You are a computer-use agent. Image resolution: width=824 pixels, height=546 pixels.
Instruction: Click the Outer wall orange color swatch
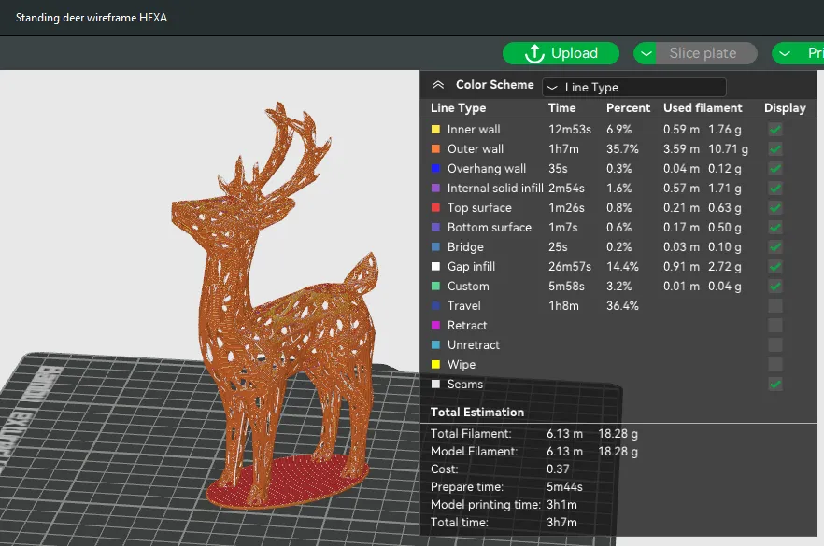point(435,149)
